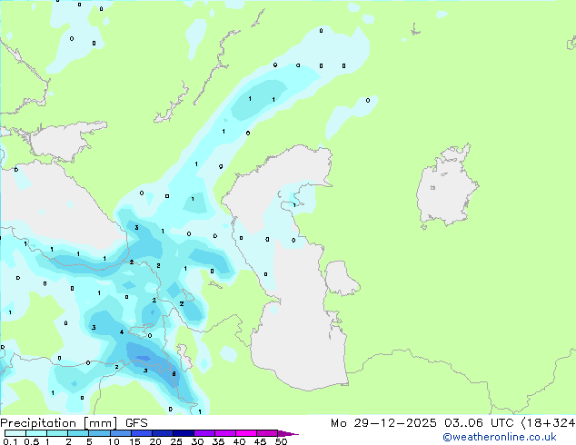
Task: Pick the legend swatch between 2 and 5
Action: point(78,433)
